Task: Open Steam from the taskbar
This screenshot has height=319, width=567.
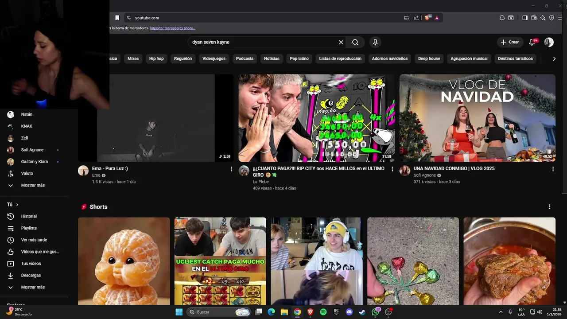Action: coord(362,312)
